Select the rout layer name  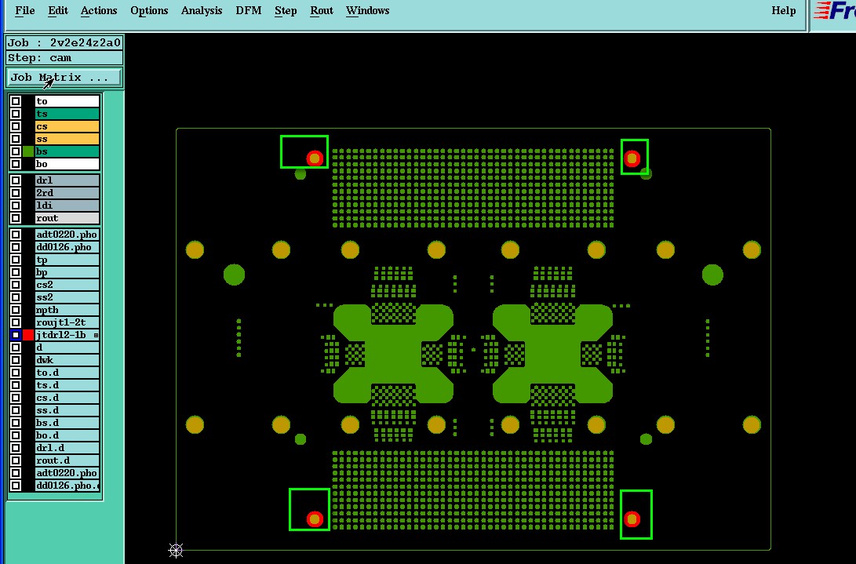tap(67, 218)
